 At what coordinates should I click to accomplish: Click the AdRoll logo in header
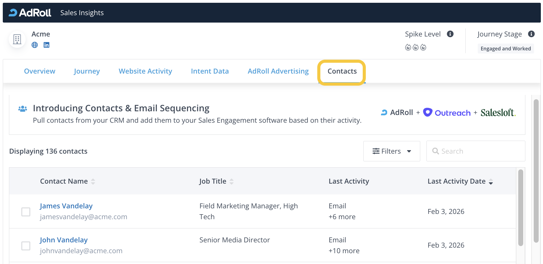click(x=30, y=13)
